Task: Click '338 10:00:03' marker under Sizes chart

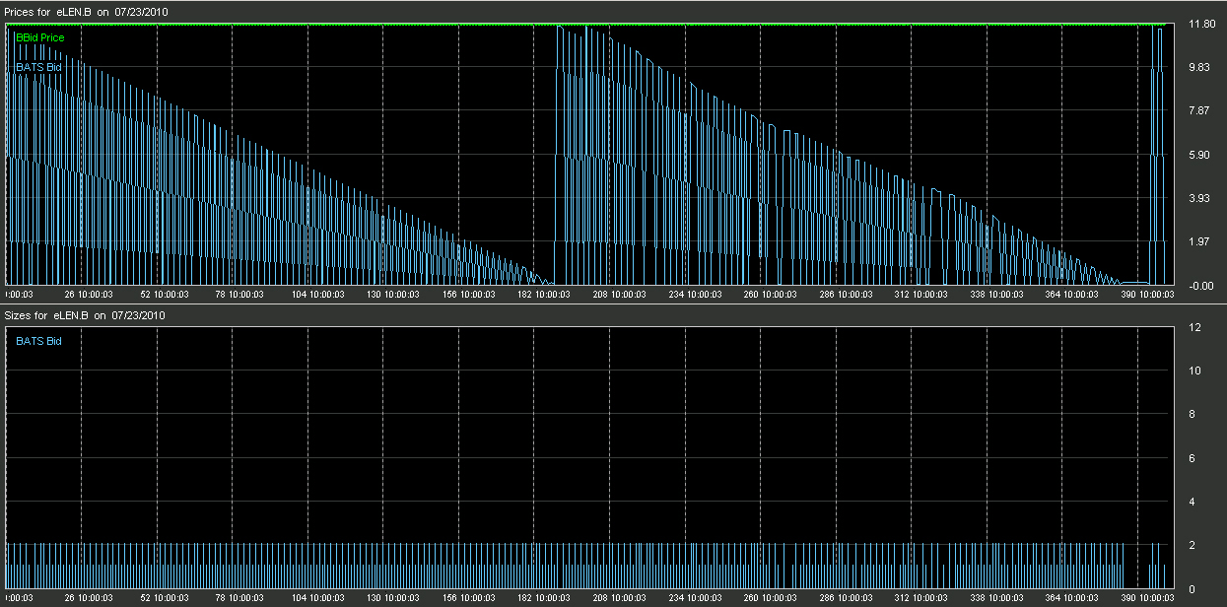Action: coord(998,598)
